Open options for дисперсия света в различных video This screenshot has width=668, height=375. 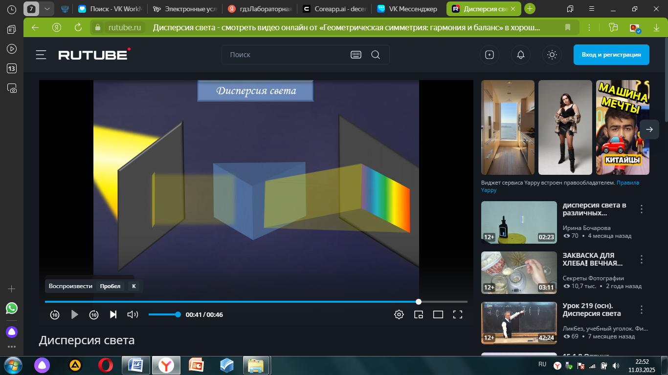tap(642, 209)
